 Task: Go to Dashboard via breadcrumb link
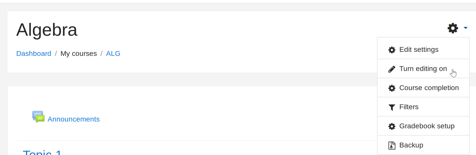tap(34, 54)
